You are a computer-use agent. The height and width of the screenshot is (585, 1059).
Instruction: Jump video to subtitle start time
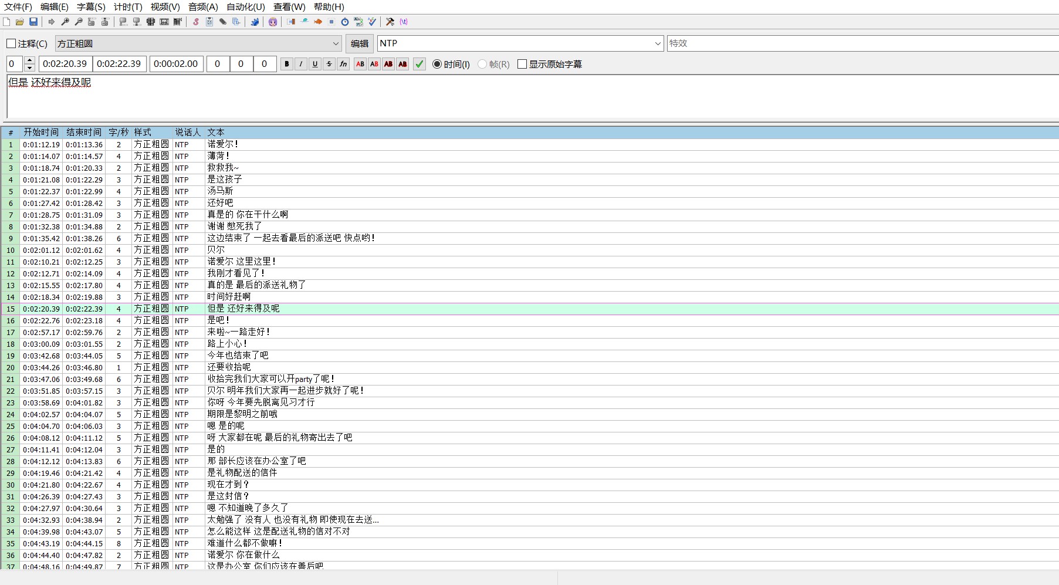(92, 22)
